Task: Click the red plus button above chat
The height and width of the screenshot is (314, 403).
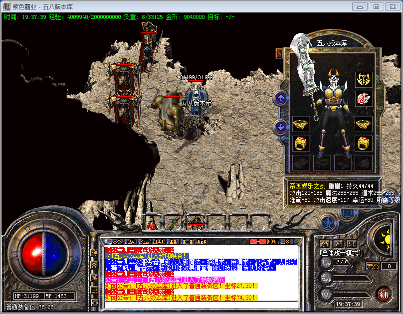Action: (258, 242)
